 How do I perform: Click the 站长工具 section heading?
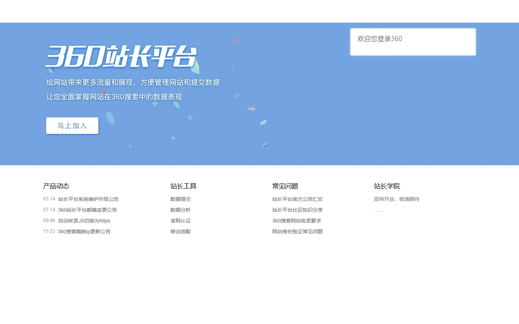pos(183,186)
